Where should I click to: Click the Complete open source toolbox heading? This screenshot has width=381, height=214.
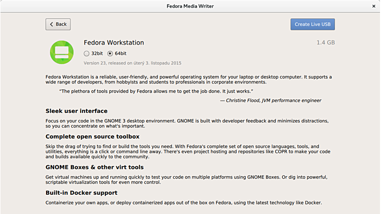(x=92, y=137)
